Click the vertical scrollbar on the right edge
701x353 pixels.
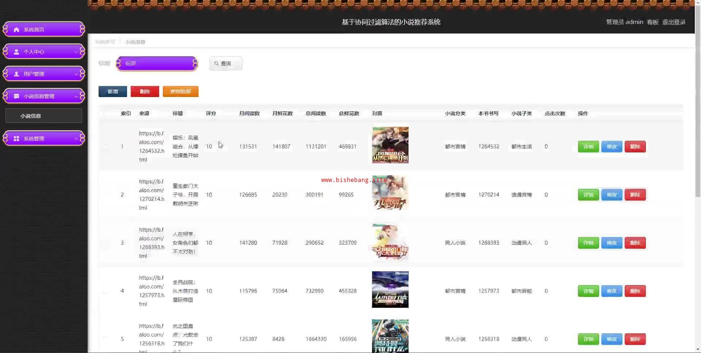(x=698, y=109)
